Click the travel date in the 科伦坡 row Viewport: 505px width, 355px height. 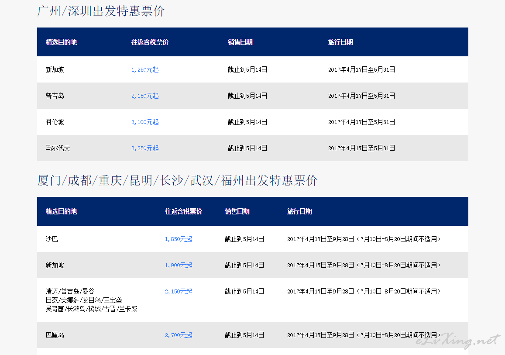click(362, 122)
